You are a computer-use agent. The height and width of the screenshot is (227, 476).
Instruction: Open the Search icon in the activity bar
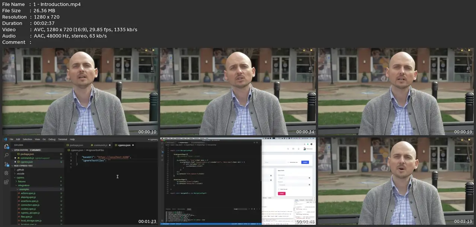6,155
